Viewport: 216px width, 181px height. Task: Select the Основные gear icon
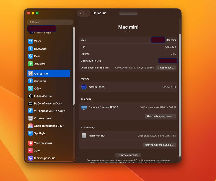31,74
